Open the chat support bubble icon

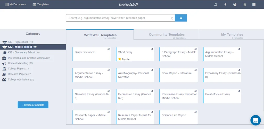click(255, 120)
